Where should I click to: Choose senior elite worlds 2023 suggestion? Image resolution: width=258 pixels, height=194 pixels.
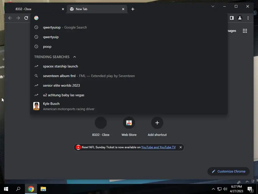129,85
